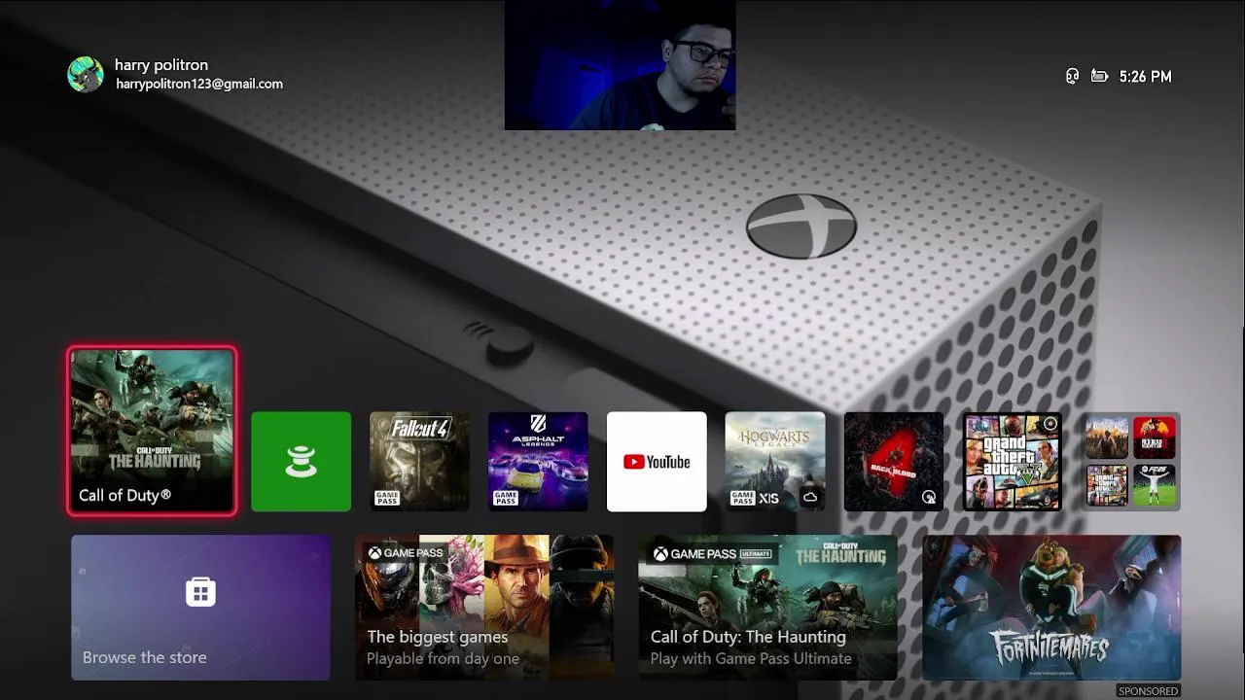The height and width of the screenshot is (700, 1245).
Task: Launch Hogwarts Legacy tile
Action: tap(775, 462)
